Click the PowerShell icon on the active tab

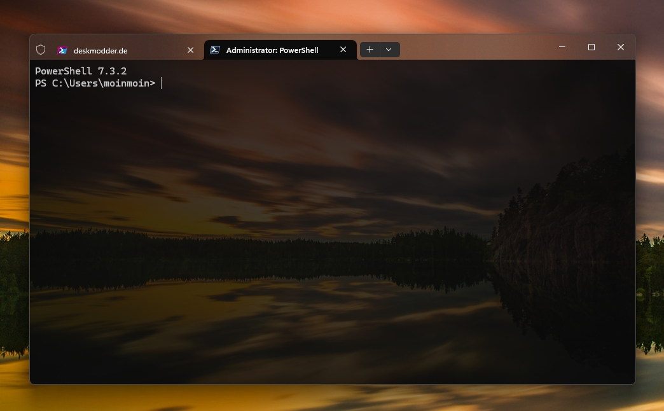coord(215,50)
